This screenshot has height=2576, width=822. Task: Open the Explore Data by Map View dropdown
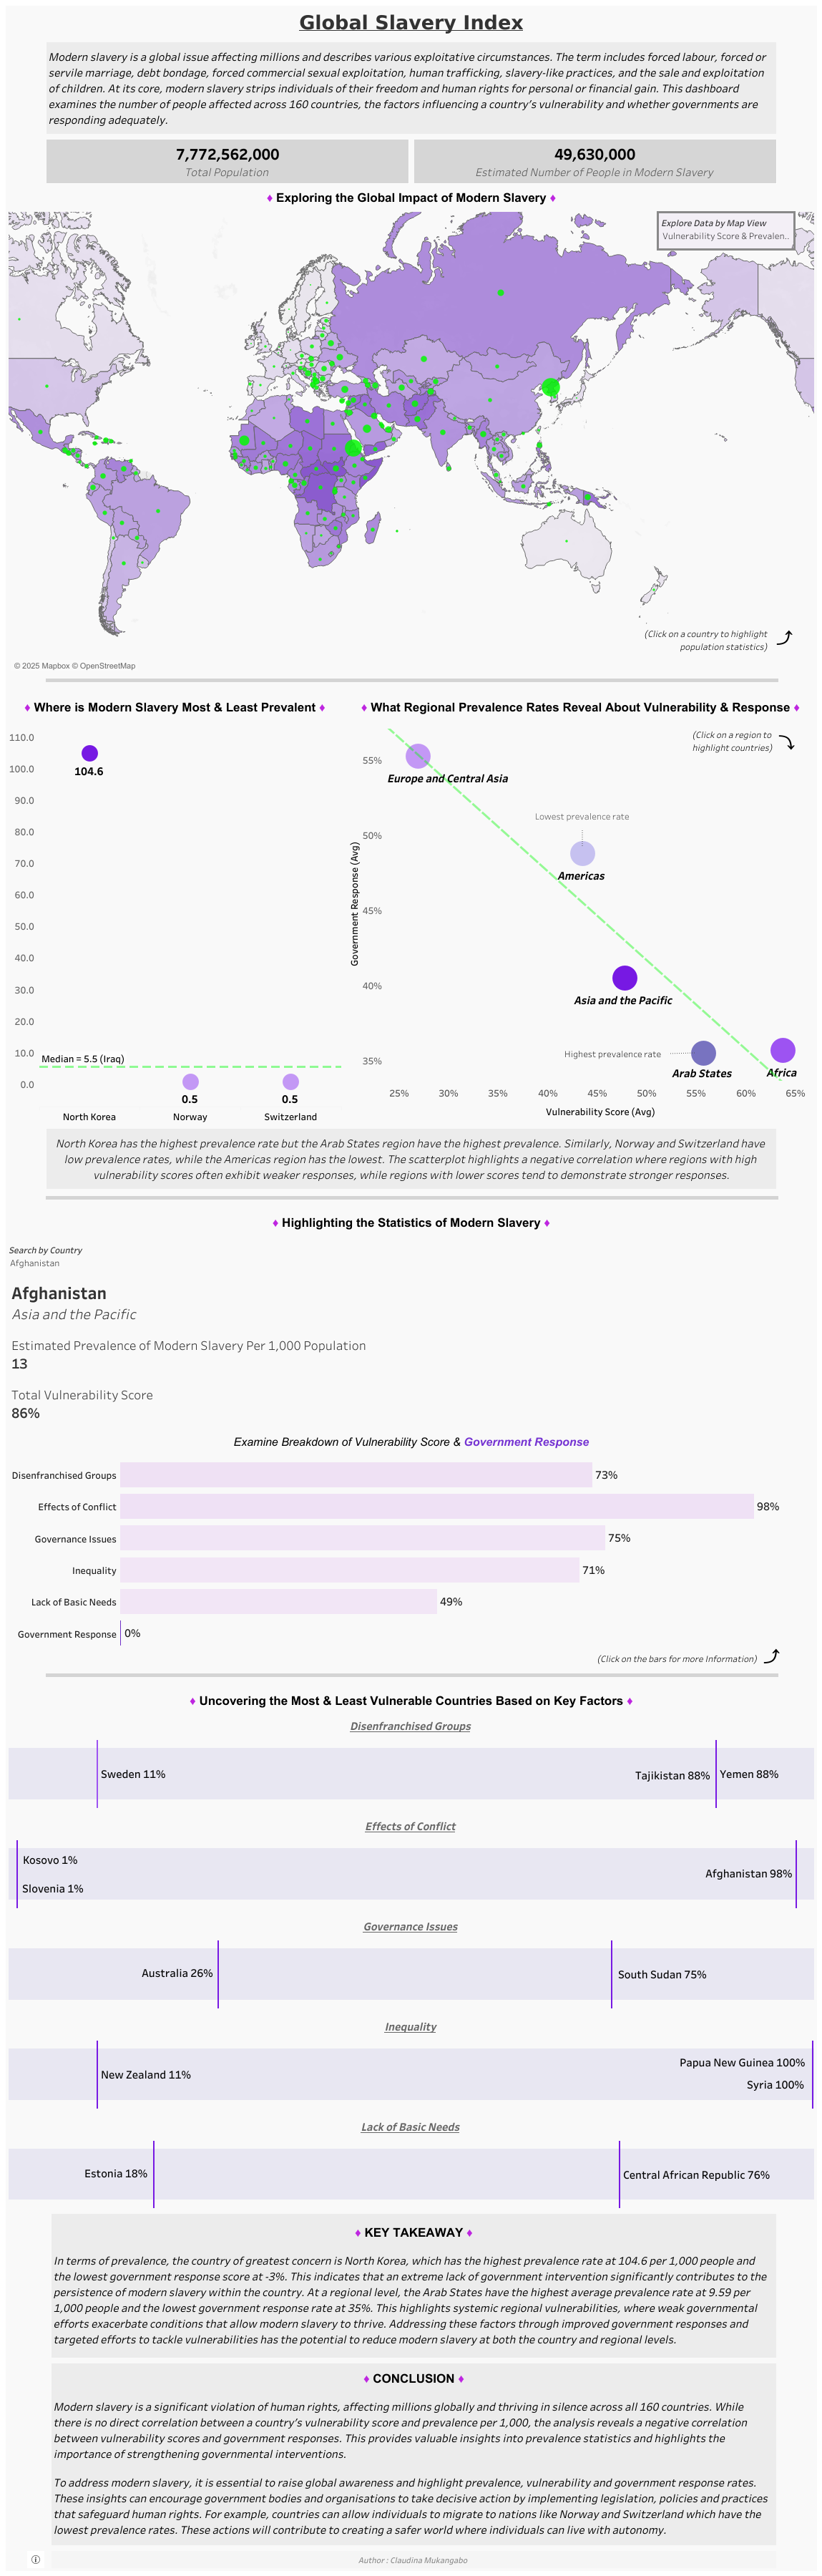point(725,230)
